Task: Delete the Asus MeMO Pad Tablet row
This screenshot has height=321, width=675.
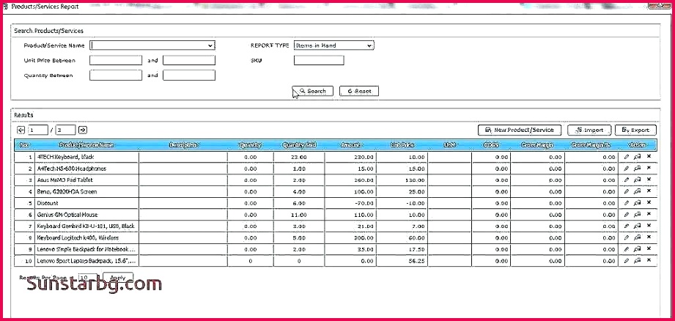Action: [x=649, y=180]
